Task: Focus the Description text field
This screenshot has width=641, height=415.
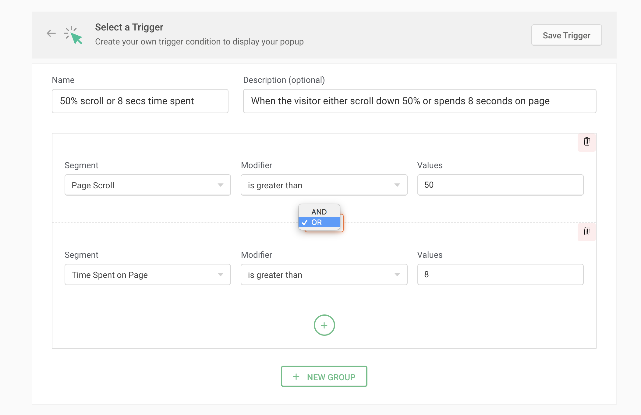Action: [x=419, y=101]
